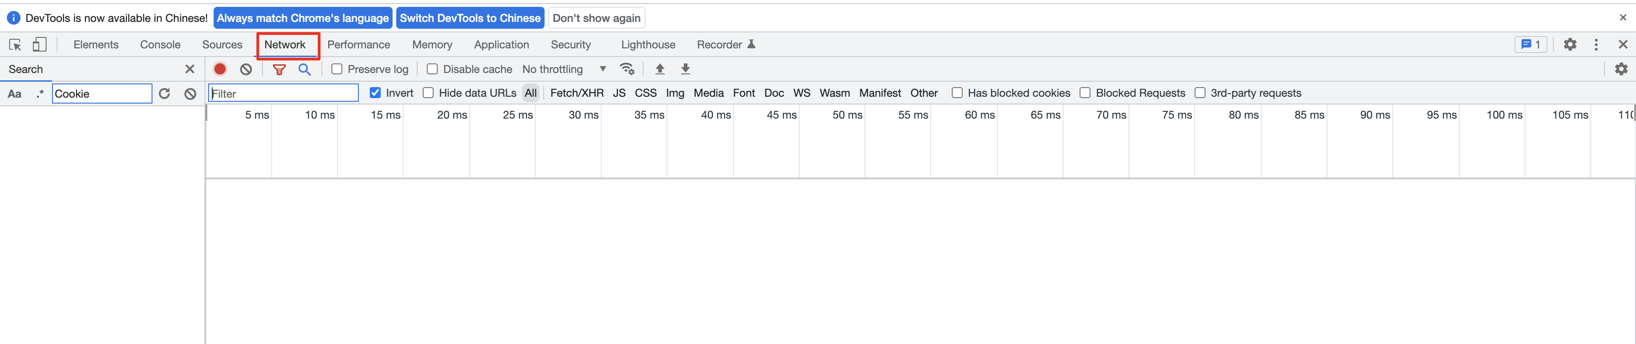Screen dimensions: 1636x344
Task: Click the Filter text input field
Action: click(283, 93)
